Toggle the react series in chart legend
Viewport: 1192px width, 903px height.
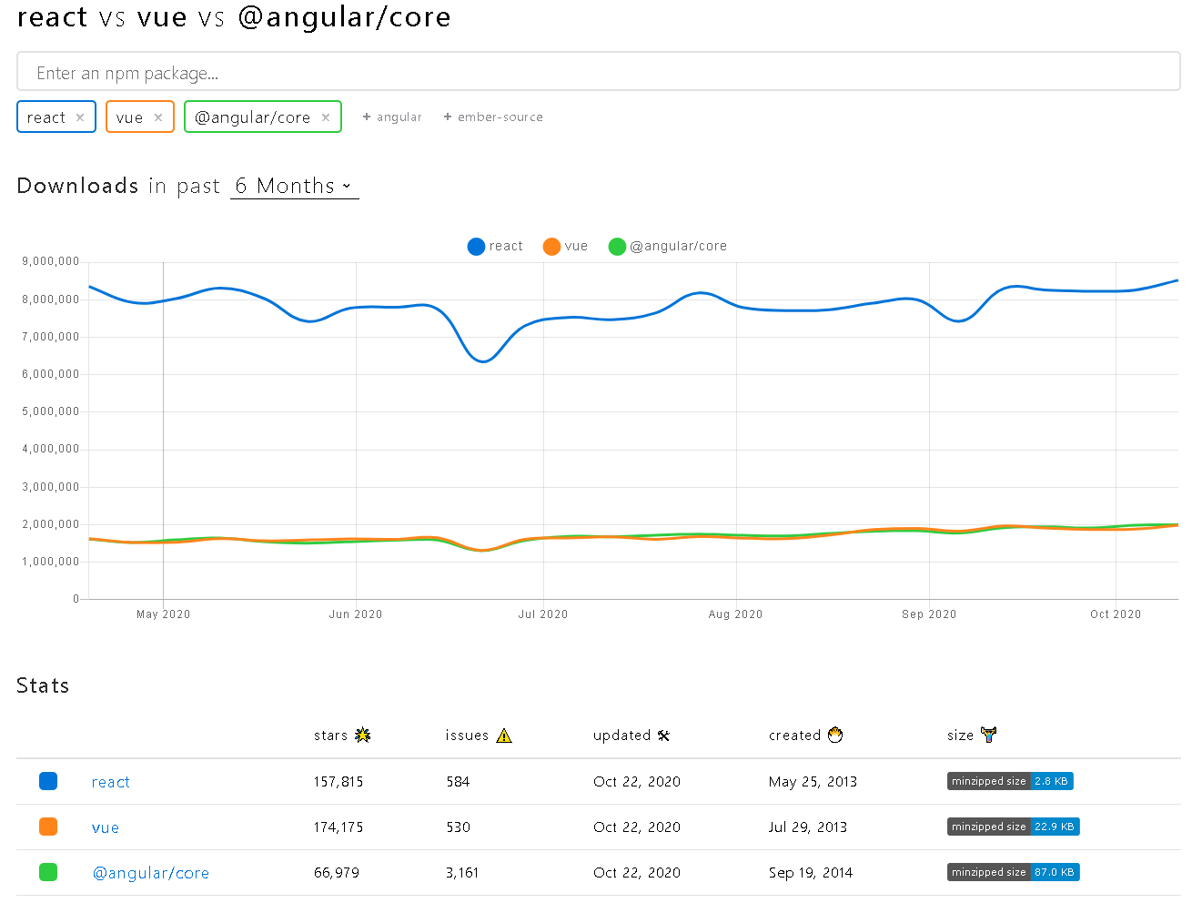click(495, 246)
